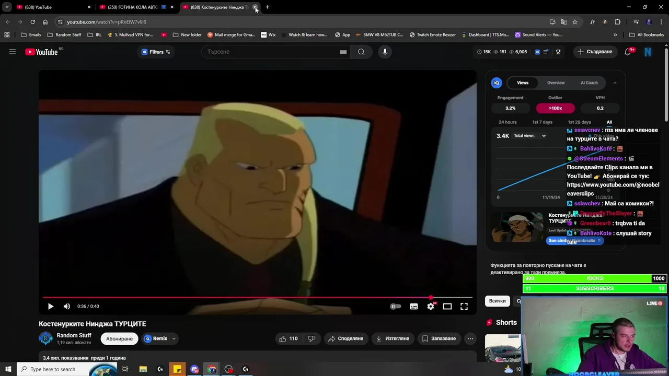Viewport: 669px width, 376px height.
Task: Open the browser tab search dropdown
Action: (7, 7)
